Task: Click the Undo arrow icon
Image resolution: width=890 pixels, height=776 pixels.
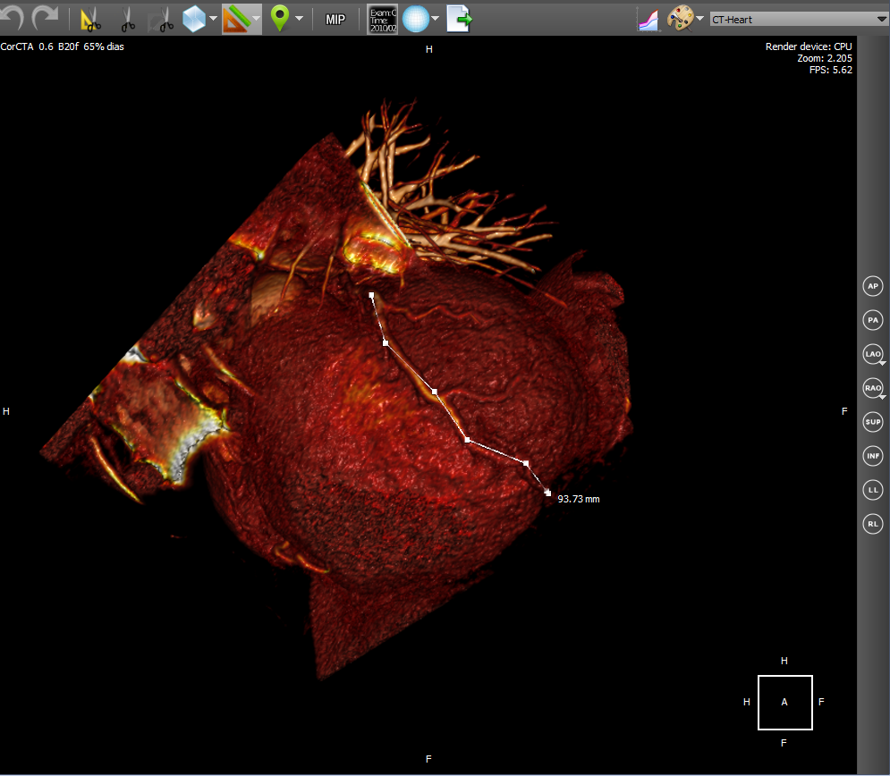Action: point(13,18)
